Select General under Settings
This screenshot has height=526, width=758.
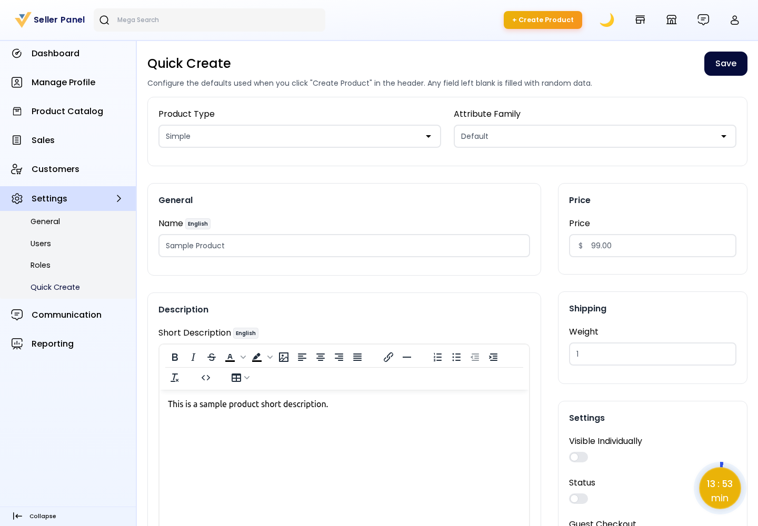45,221
